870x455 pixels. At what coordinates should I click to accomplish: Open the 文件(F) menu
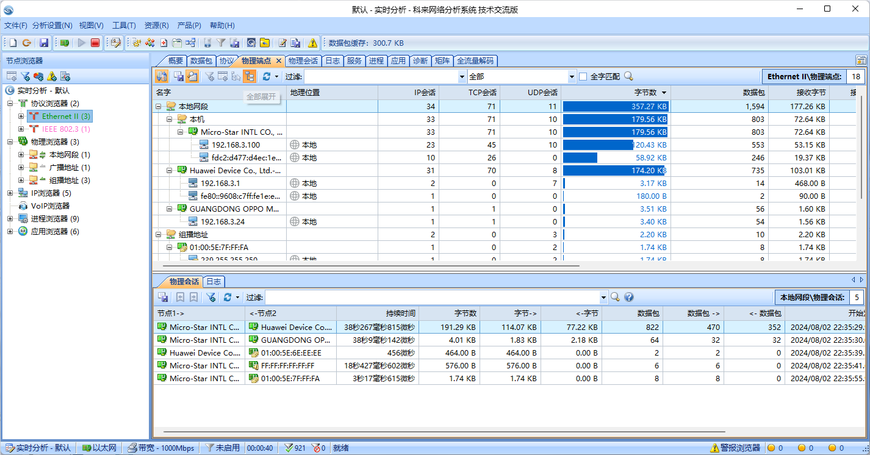[16, 26]
